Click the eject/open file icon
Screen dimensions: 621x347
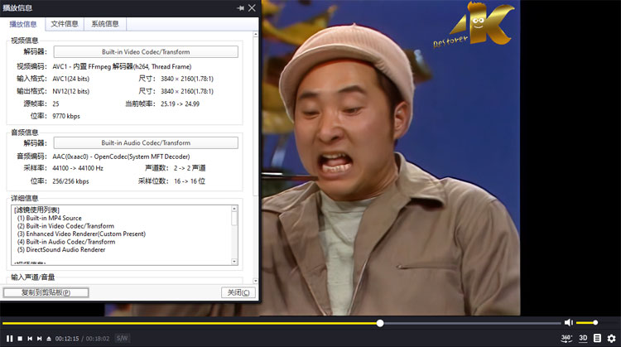point(49,338)
